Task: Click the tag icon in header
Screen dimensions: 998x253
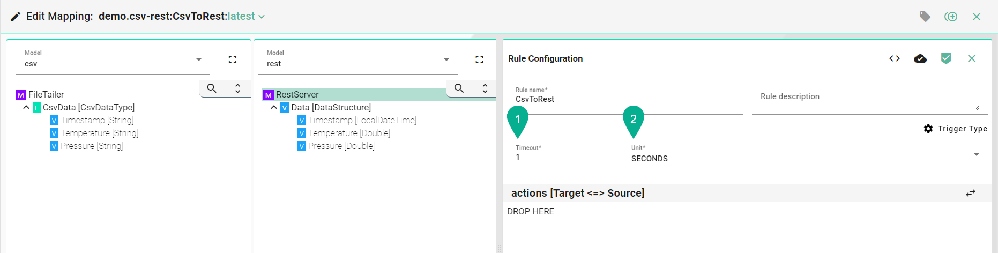Action: pos(925,17)
